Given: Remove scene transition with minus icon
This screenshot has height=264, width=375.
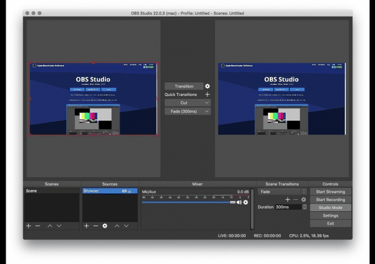Looking at the screenshot, I should point(296,199).
